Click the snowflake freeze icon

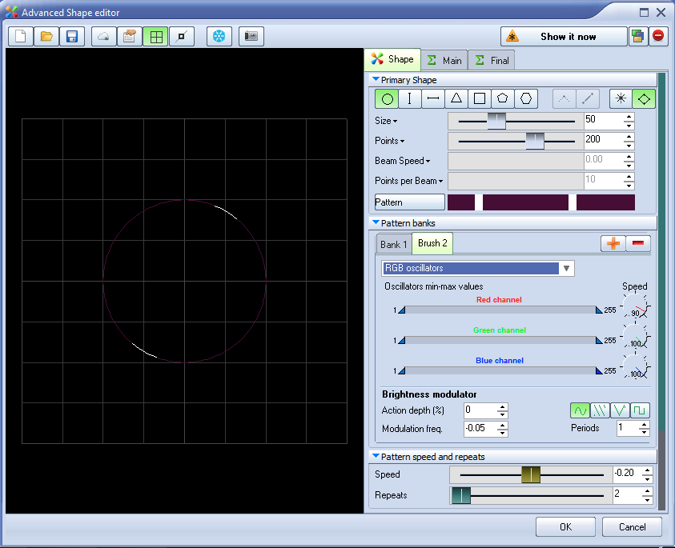click(219, 37)
